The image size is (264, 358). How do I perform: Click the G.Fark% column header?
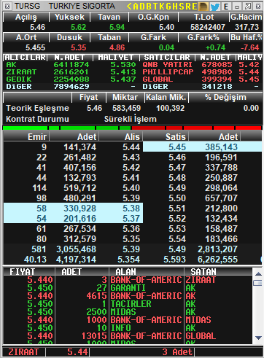tap(203, 38)
